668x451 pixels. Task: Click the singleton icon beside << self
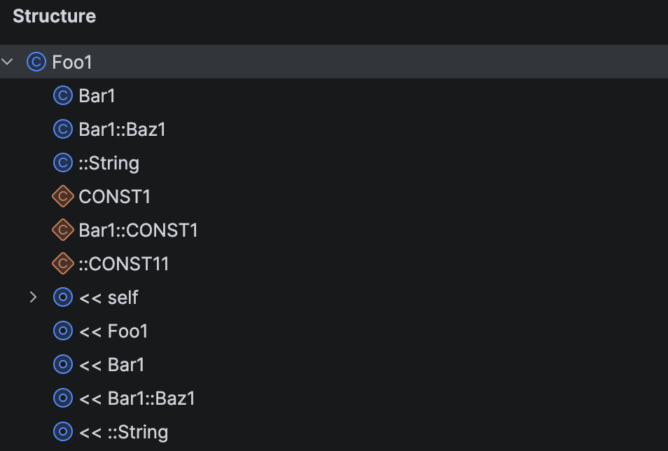coord(63,298)
